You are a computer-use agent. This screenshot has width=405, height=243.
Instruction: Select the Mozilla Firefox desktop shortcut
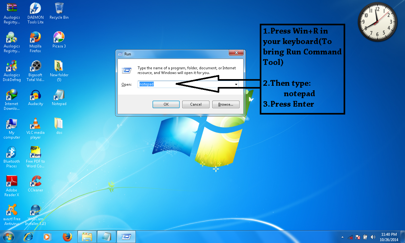pyautogui.click(x=35, y=42)
